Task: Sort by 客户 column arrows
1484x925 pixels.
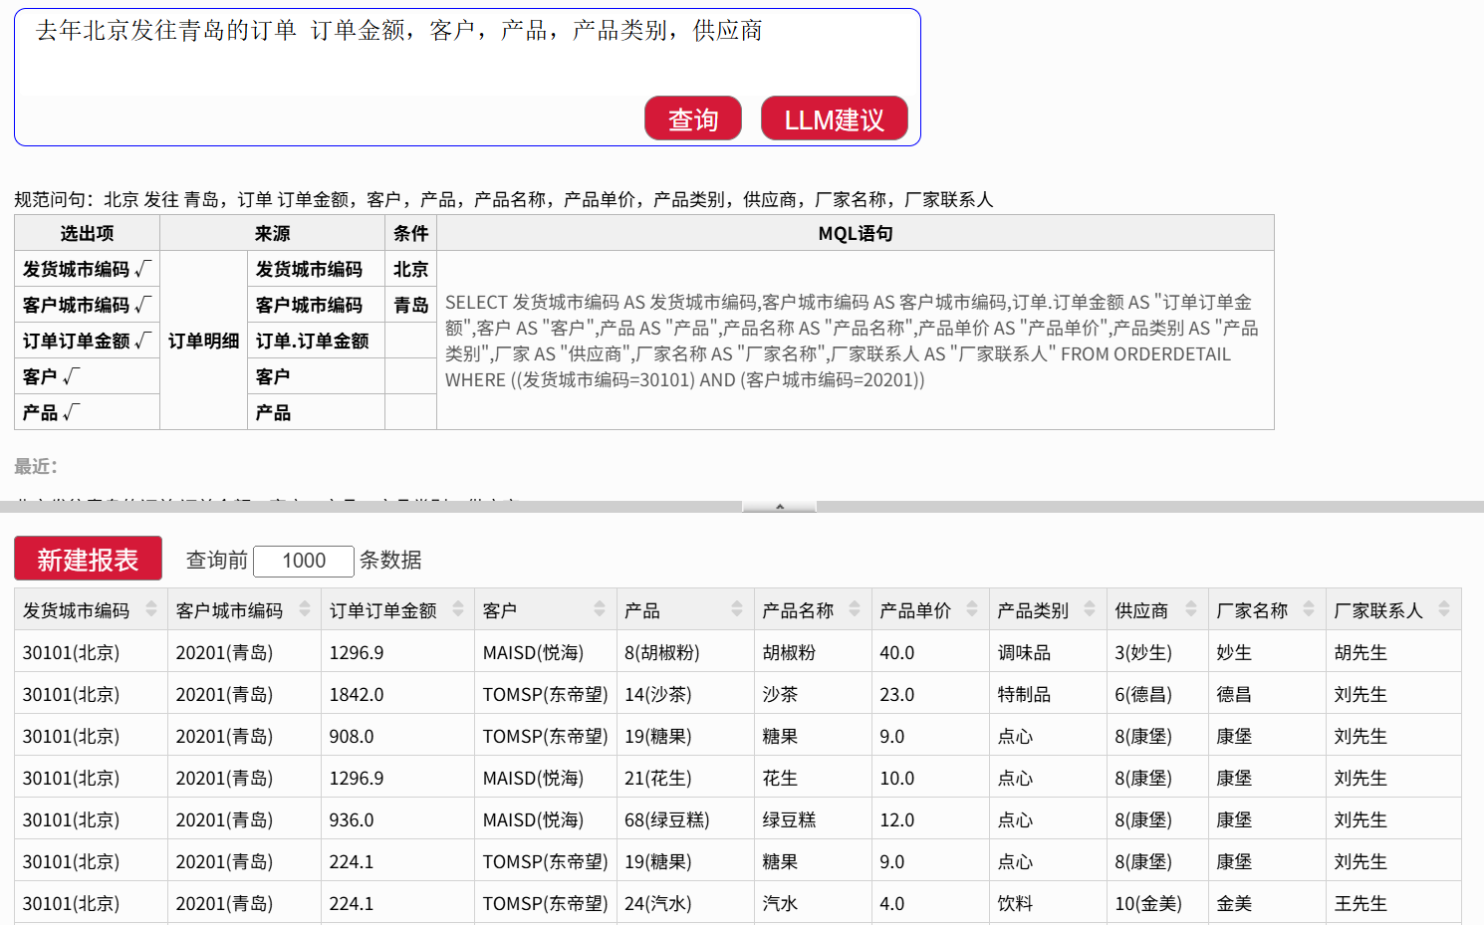Action: pos(600,609)
